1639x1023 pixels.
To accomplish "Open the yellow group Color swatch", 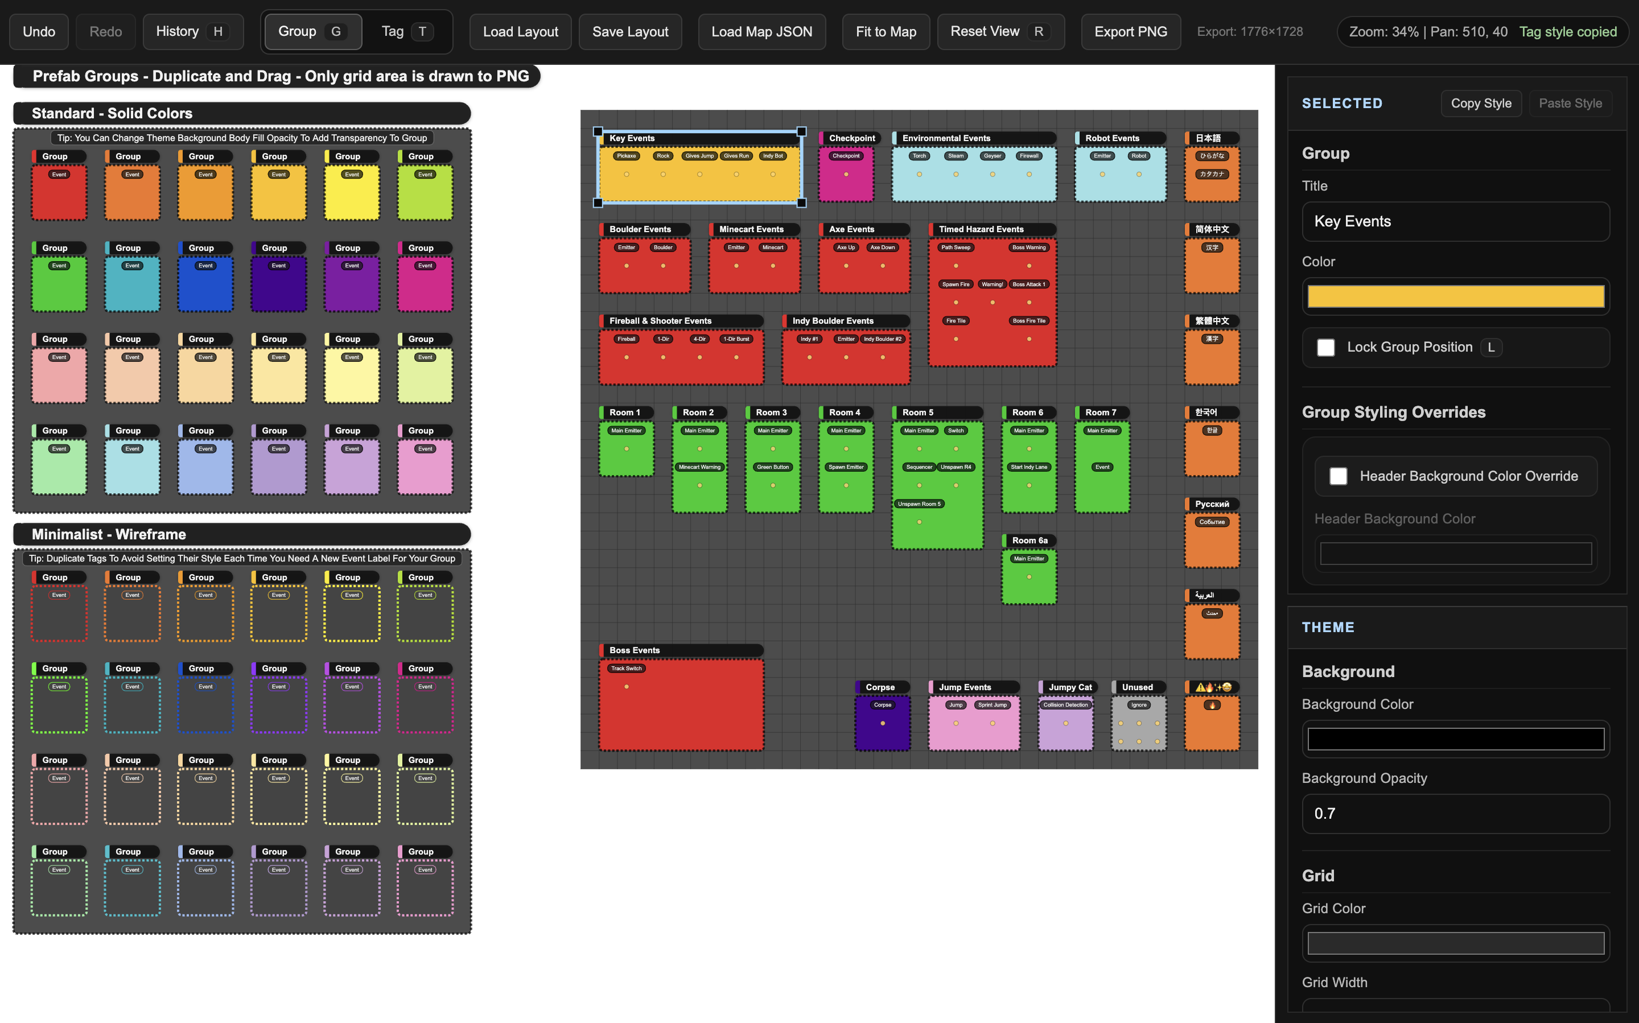I will pyautogui.click(x=1455, y=296).
